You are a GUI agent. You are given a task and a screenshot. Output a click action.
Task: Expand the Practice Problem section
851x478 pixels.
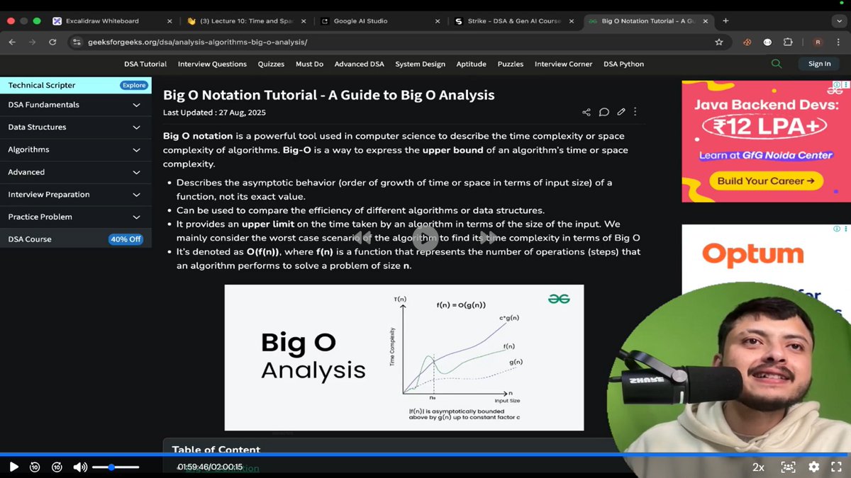coord(76,217)
